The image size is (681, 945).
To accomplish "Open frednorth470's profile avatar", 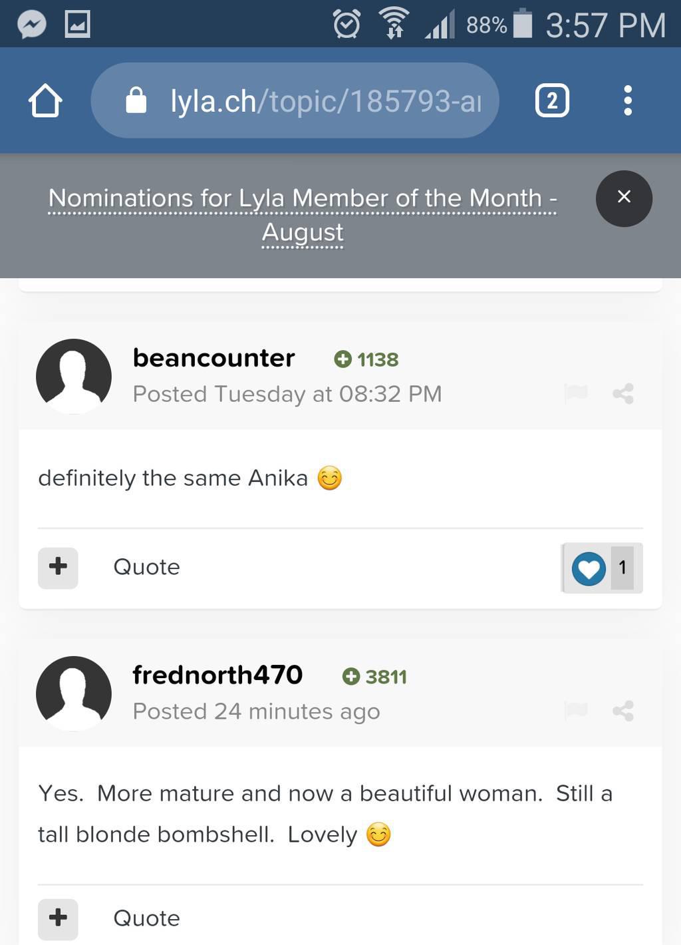I will 74,693.
